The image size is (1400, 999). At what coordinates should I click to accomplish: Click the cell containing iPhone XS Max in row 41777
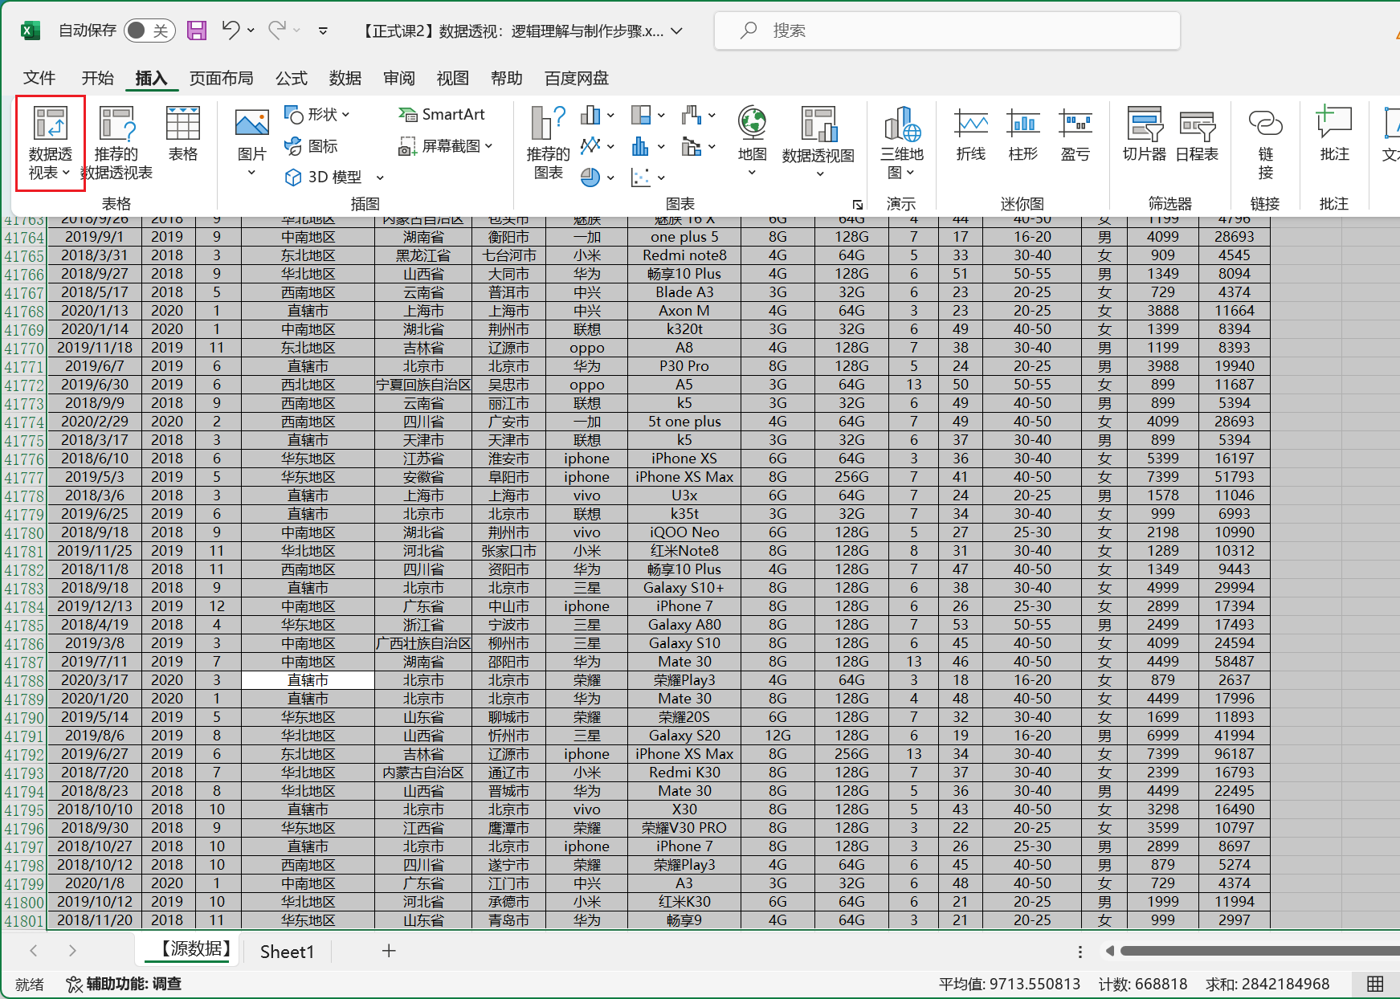pyautogui.click(x=684, y=477)
